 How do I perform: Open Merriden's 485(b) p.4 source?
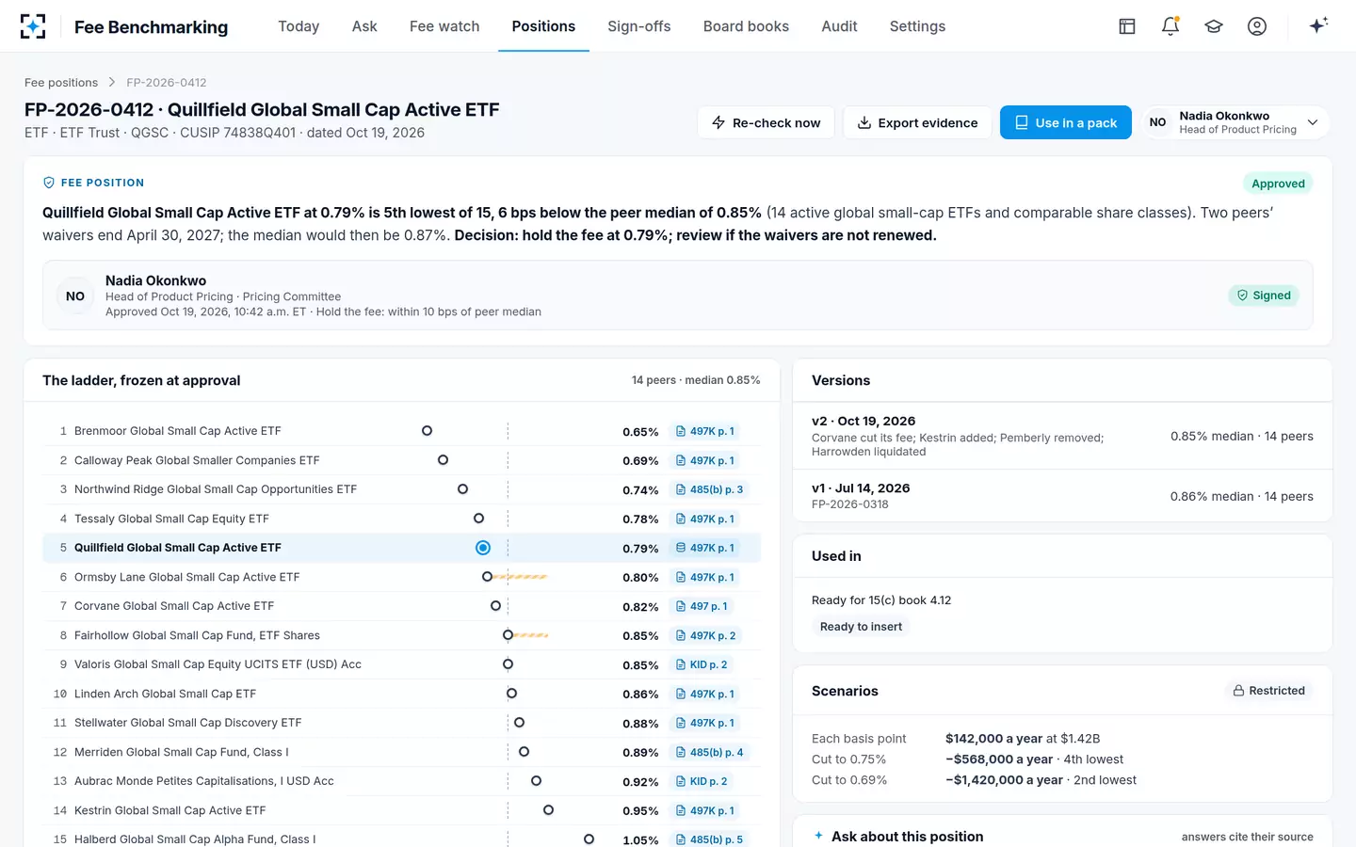(709, 752)
